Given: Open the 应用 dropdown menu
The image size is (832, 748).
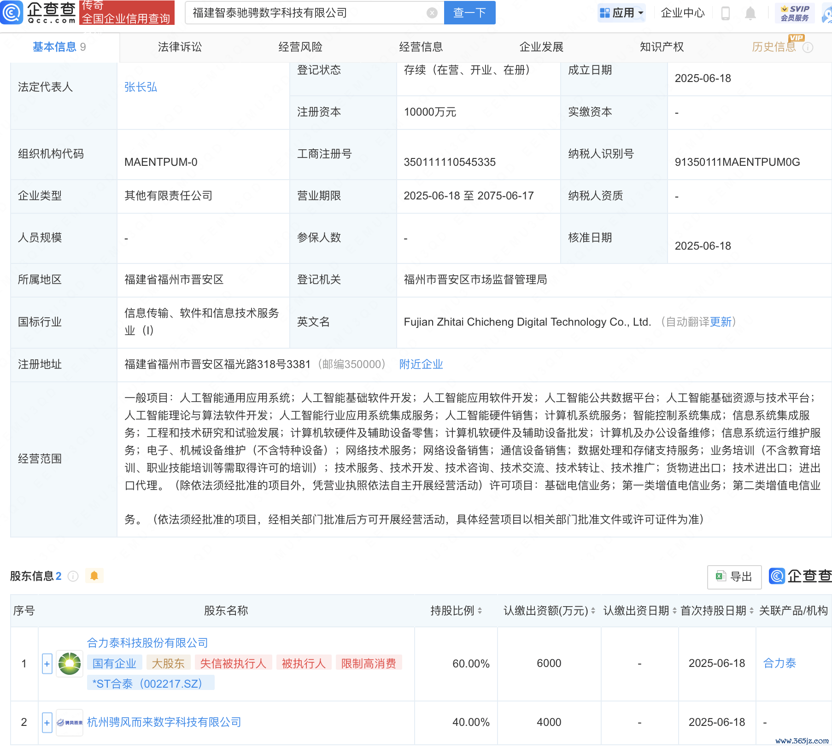Looking at the screenshot, I should click(621, 13).
